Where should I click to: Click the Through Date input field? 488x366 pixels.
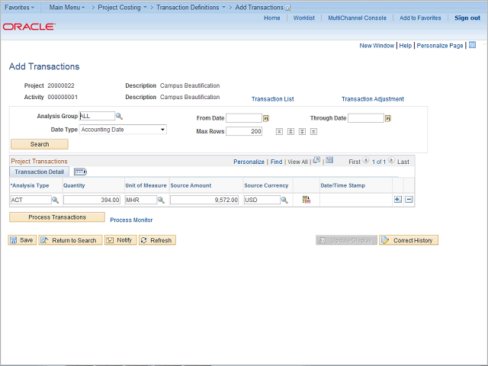click(366, 118)
